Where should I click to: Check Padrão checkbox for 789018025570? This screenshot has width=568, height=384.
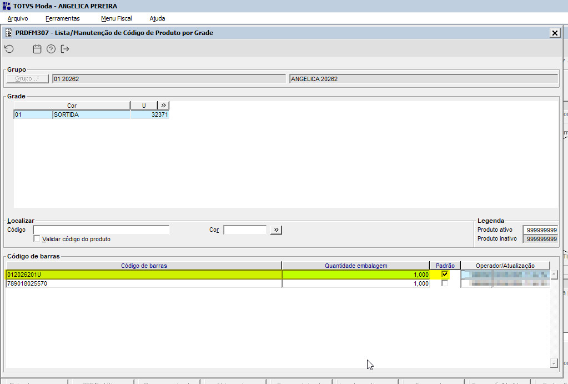[445, 283]
